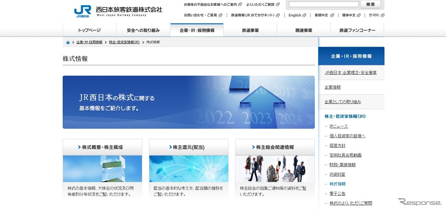This screenshot has height=210, width=446.
Task: Open JR西日本 企業理念・安全憲章 sidebar link
Action: [351, 73]
